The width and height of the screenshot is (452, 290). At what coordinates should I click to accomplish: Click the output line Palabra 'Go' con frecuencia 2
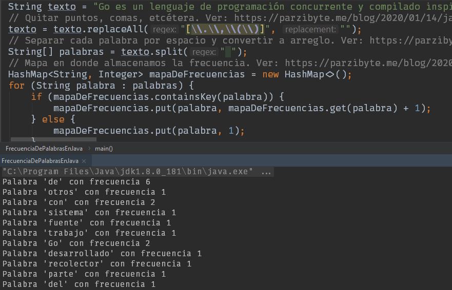[x=76, y=243]
